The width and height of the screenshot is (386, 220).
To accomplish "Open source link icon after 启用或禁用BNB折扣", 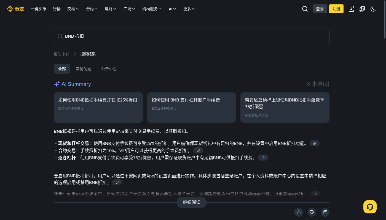I will tap(117, 182).
